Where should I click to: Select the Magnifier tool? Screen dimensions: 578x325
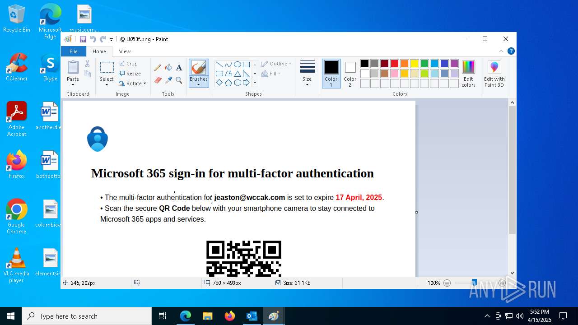pos(179,80)
